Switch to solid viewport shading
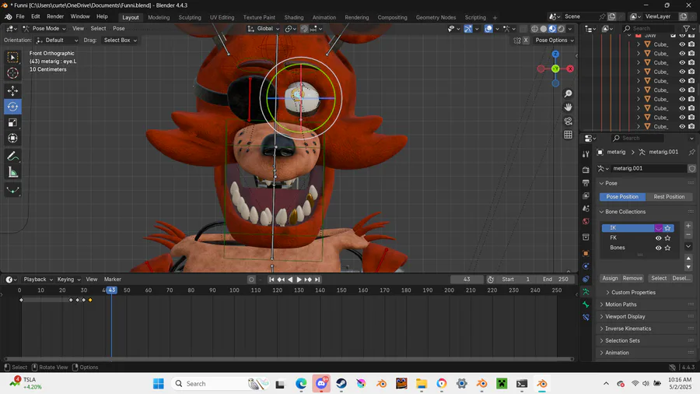Viewport: 700px width, 394px height. click(x=544, y=29)
